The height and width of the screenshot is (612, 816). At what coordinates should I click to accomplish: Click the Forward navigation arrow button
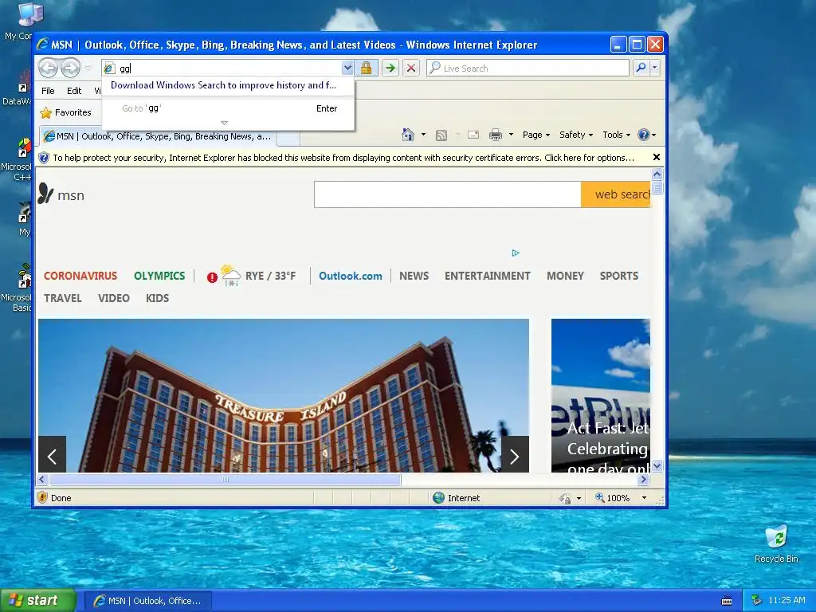(71, 69)
